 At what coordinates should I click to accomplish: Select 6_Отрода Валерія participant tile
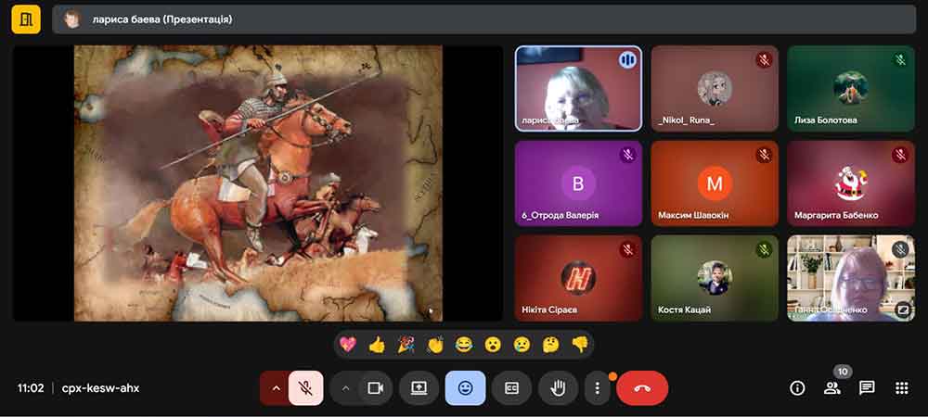click(578, 183)
